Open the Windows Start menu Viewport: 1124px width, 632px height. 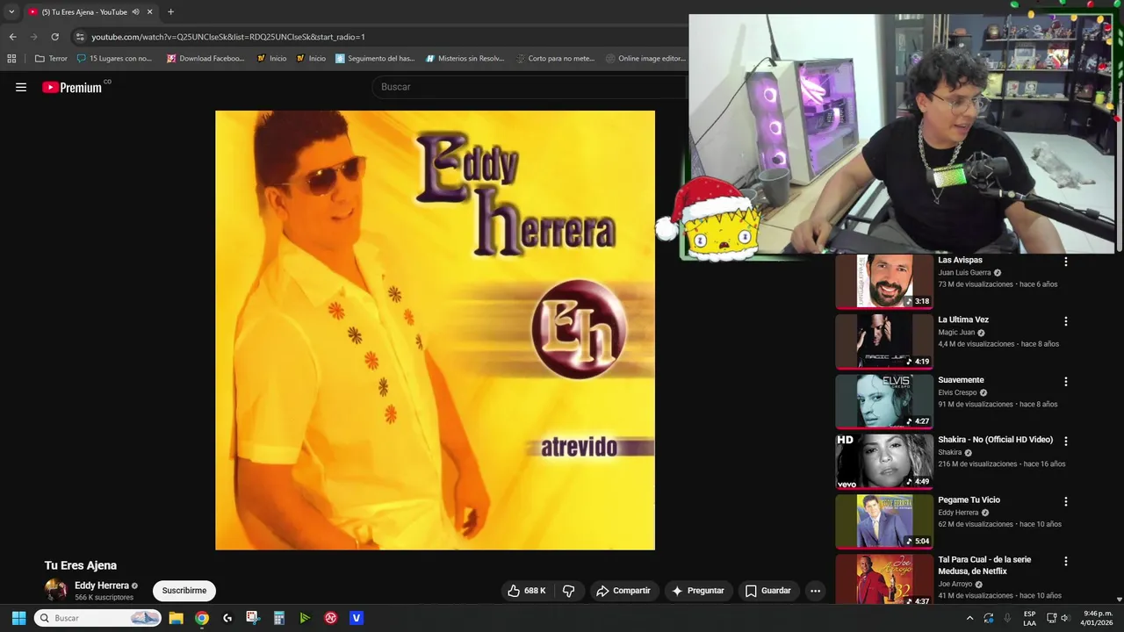[18, 618]
